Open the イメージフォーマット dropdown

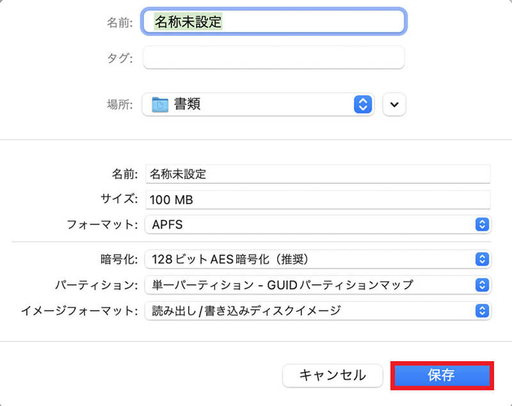pyautogui.click(x=317, y=311)
